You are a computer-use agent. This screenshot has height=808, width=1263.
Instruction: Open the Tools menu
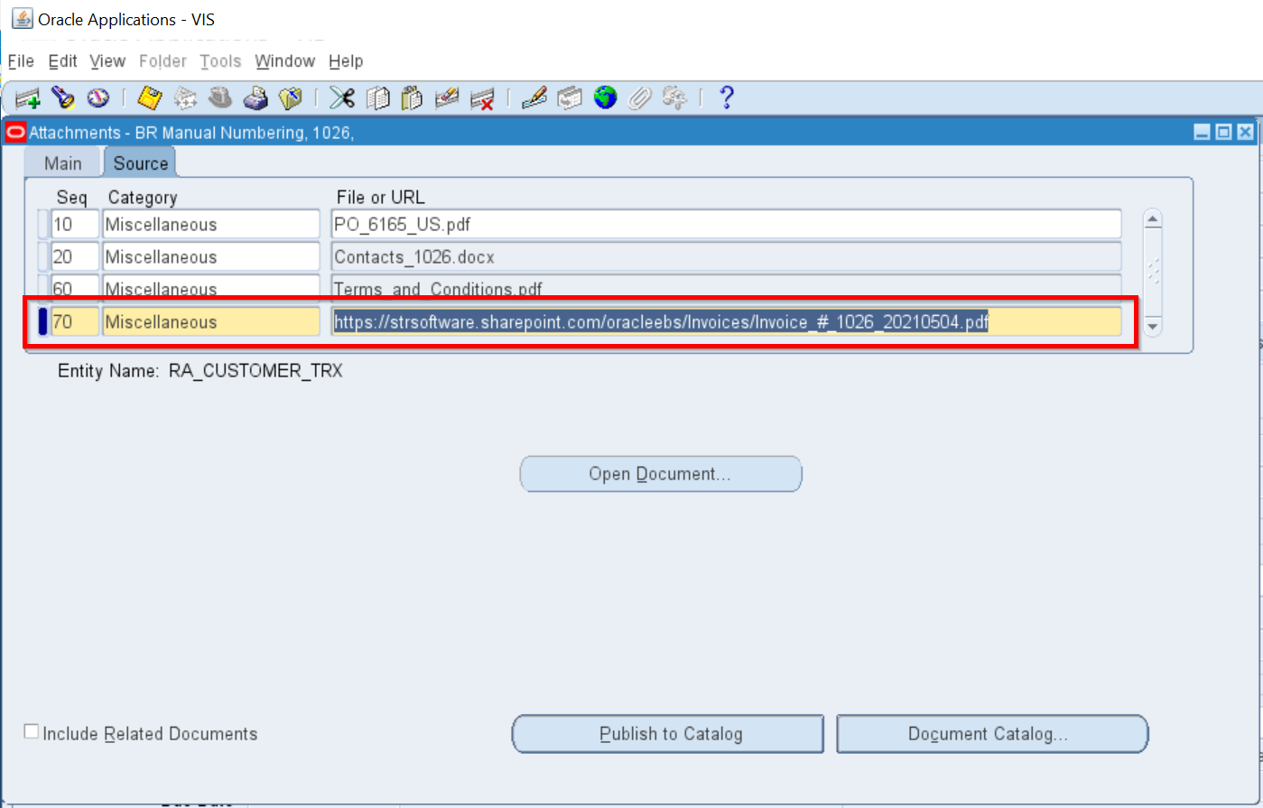coord(220,61)
